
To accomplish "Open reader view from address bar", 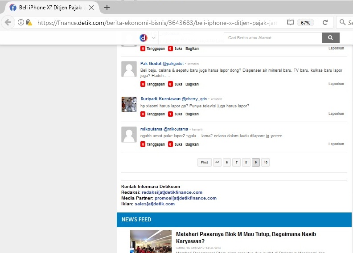I will pos(291,22).
